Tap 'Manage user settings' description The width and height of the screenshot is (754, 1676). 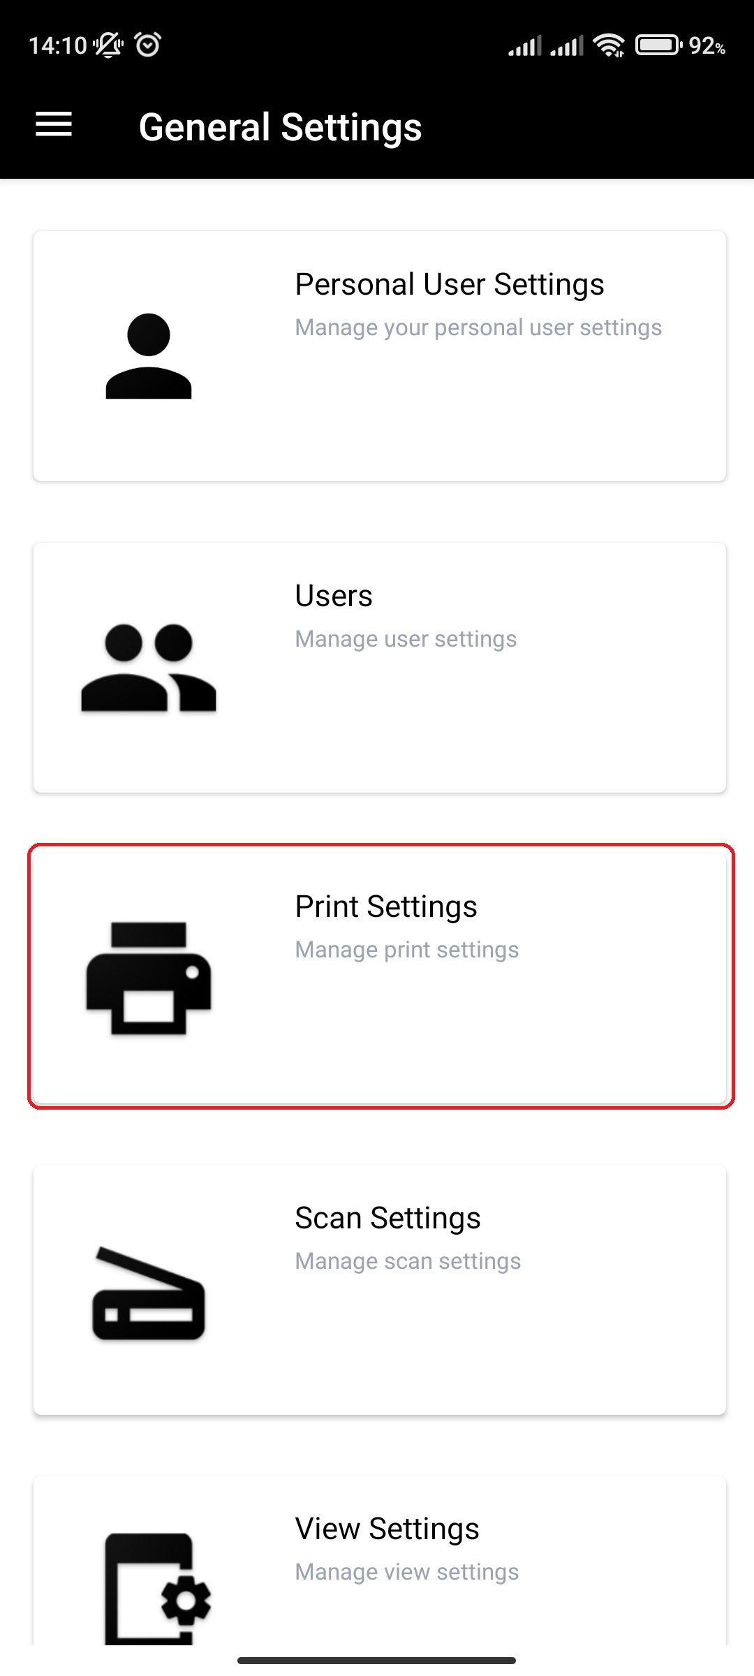(x=406, y=639)
